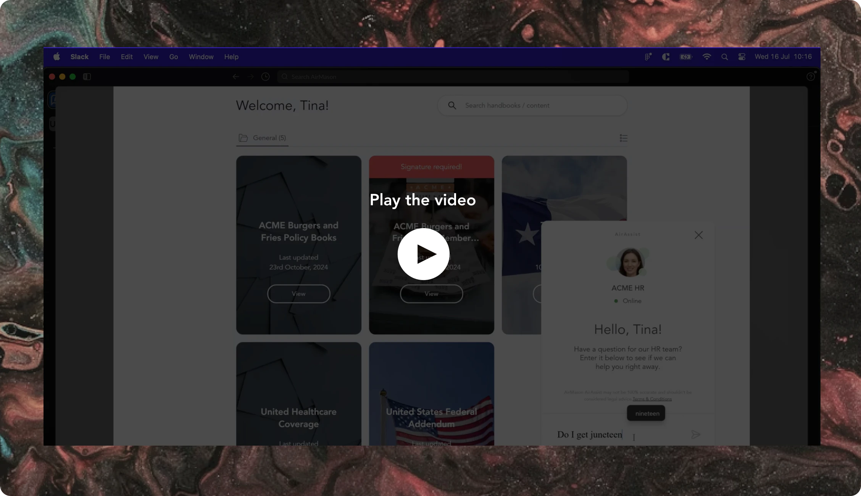
Task: Open the Slack help question icon
Action: click(x=810, y=77)
